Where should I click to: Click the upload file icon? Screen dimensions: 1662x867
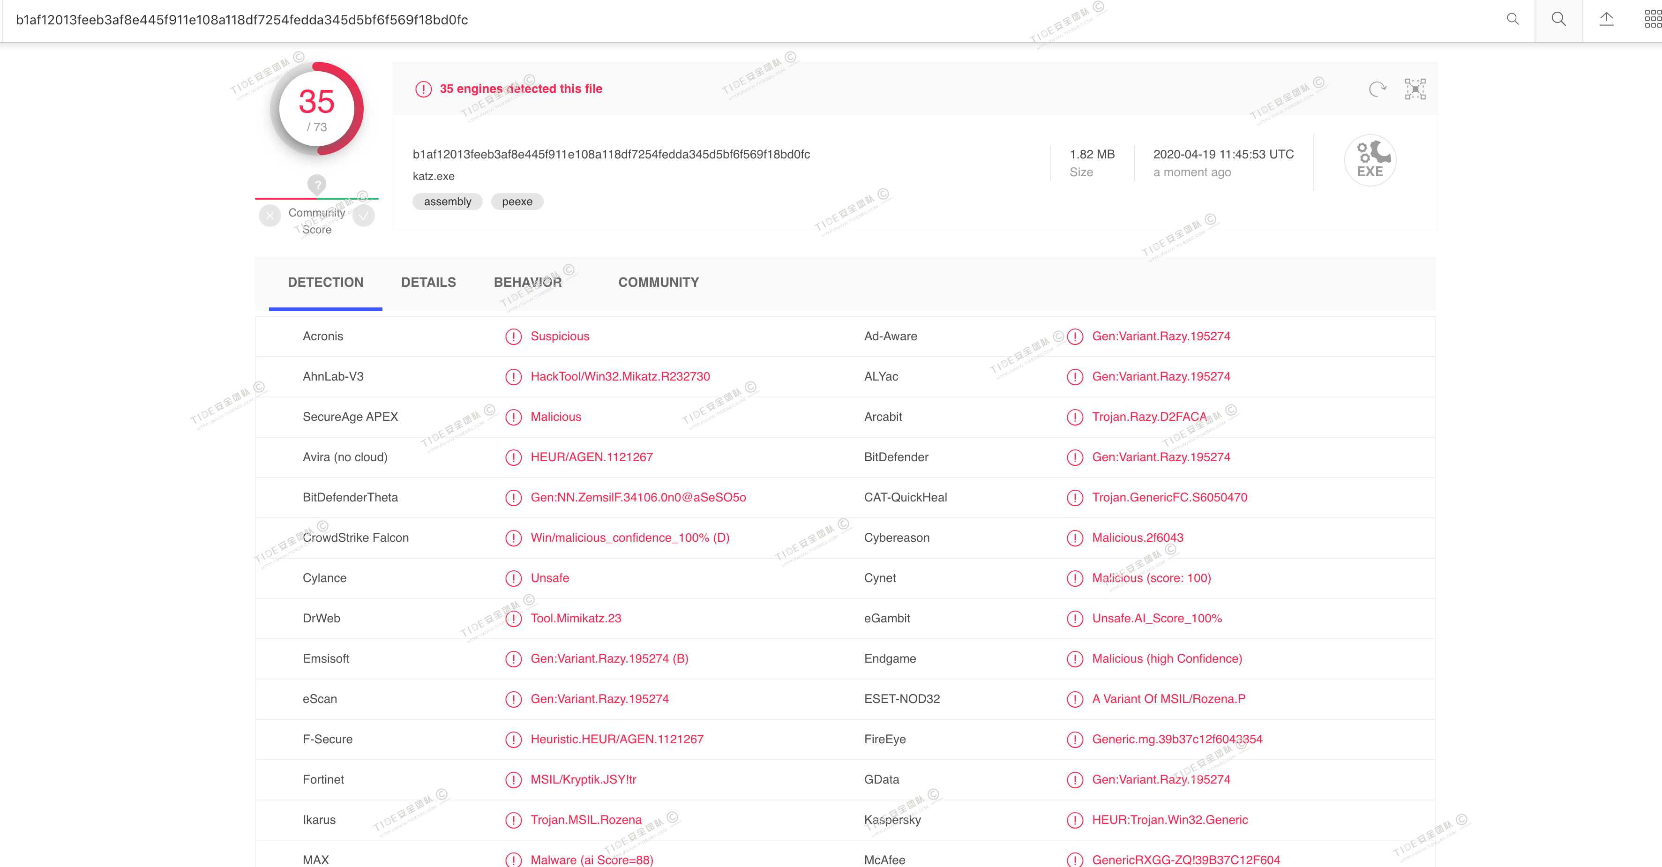coord(1606,19)
